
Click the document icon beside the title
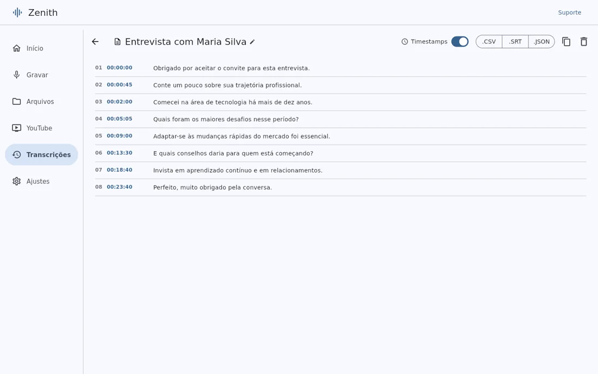[x=117, y=41]
